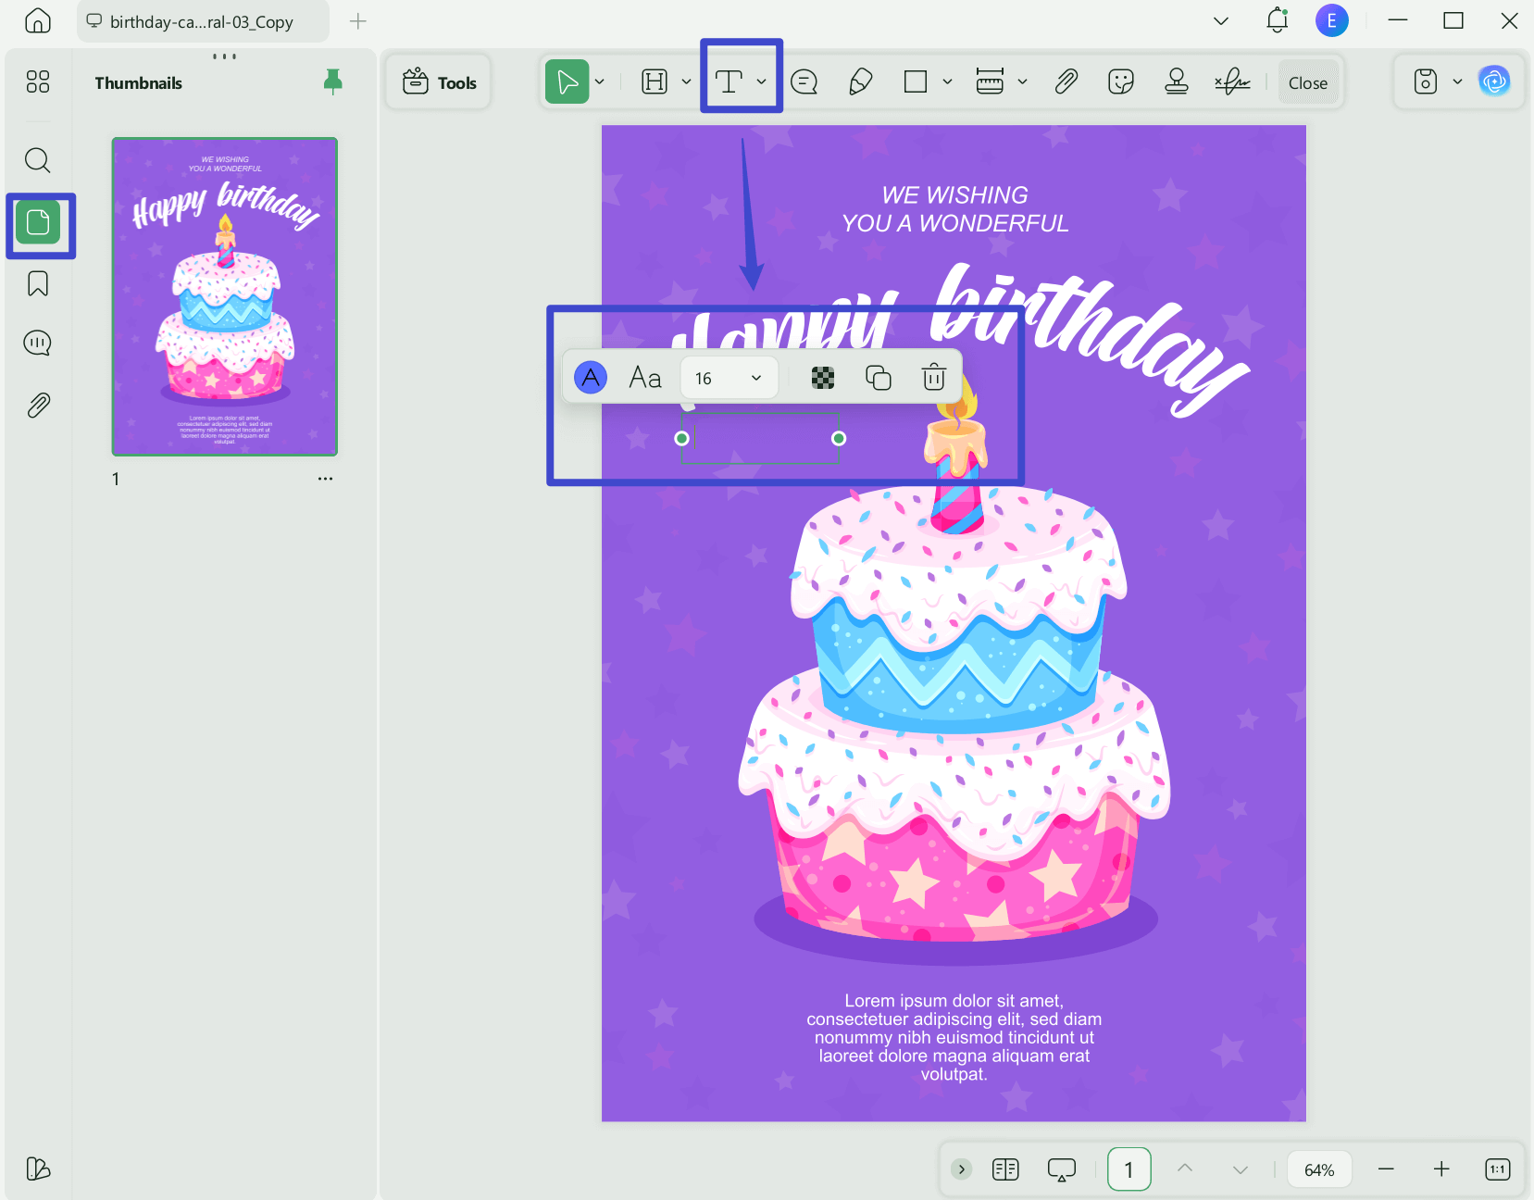The image size is (1534, 1200).
Task: Expand the shape tool dropdown arrow
Action: tap(947, 82)
